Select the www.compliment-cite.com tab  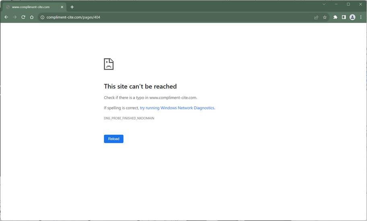pyautogui.click(x=35, y=7)
